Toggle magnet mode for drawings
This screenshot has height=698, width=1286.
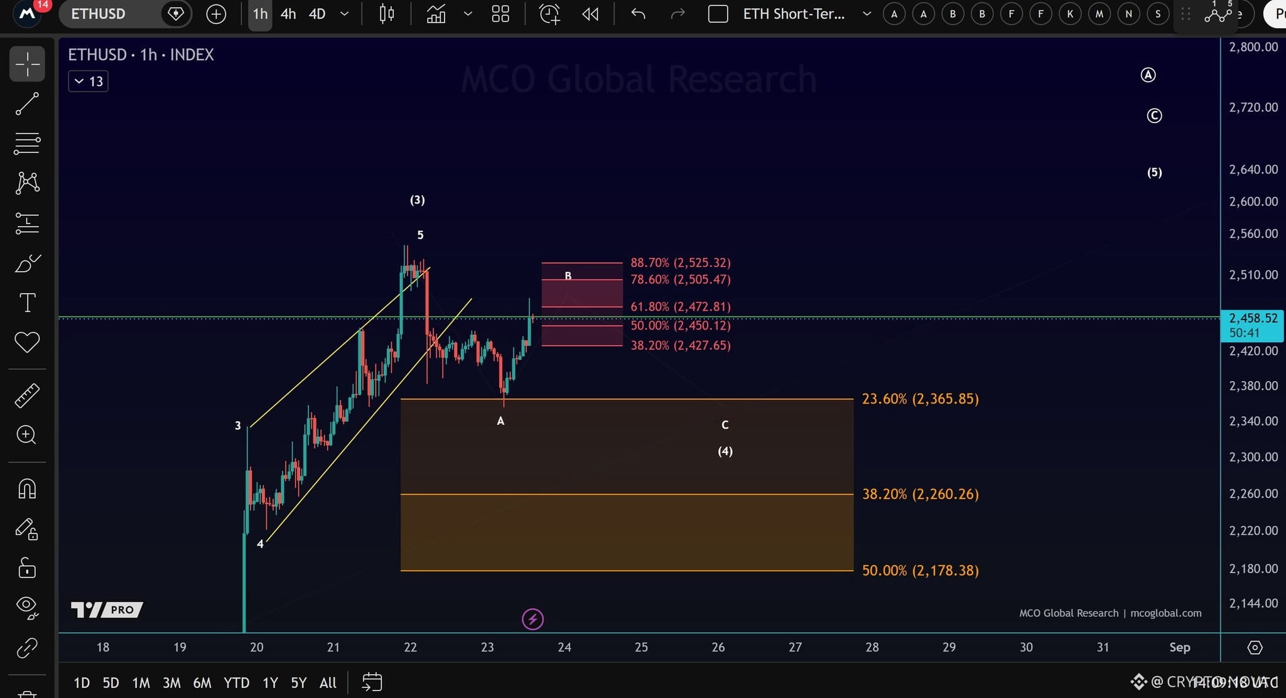(27, 488)
